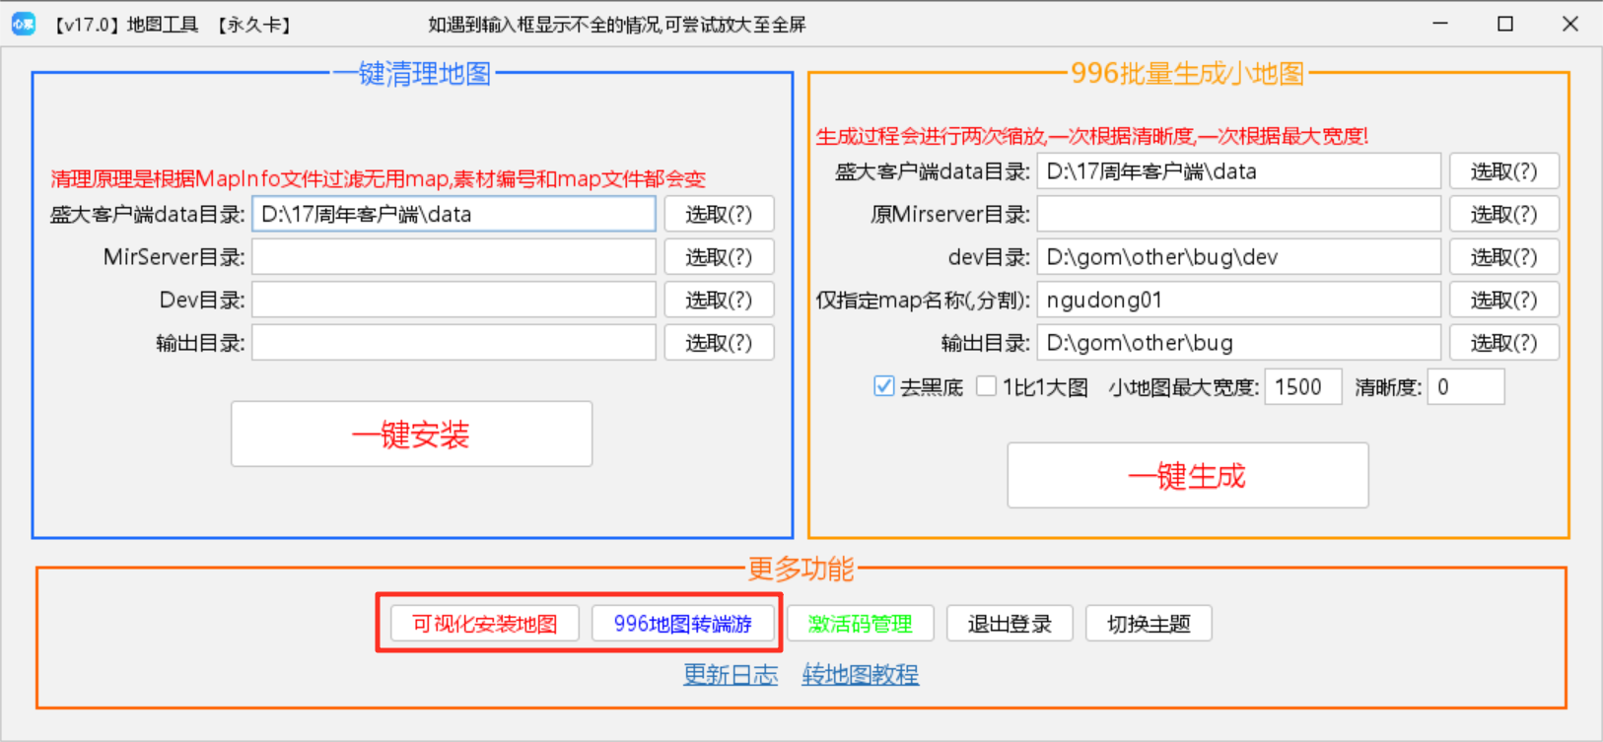This screenshot has width=1603, height=742.
Task: Toggle the 去黑底 checkbox
Action: [x=884, y=387]
